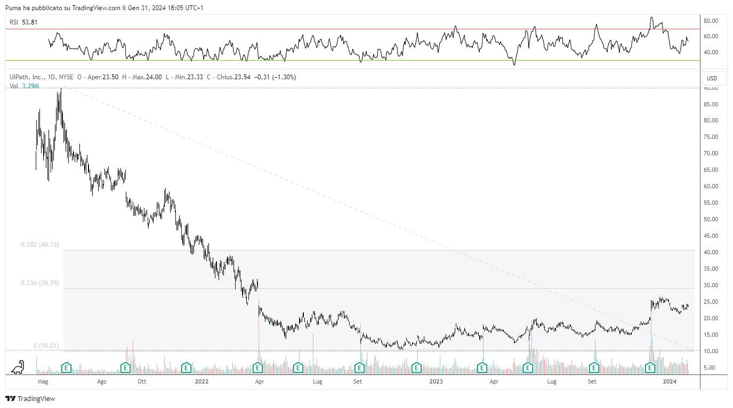
Task: Select the UiPath, Inc. symbol title
Action: [27, 77]
